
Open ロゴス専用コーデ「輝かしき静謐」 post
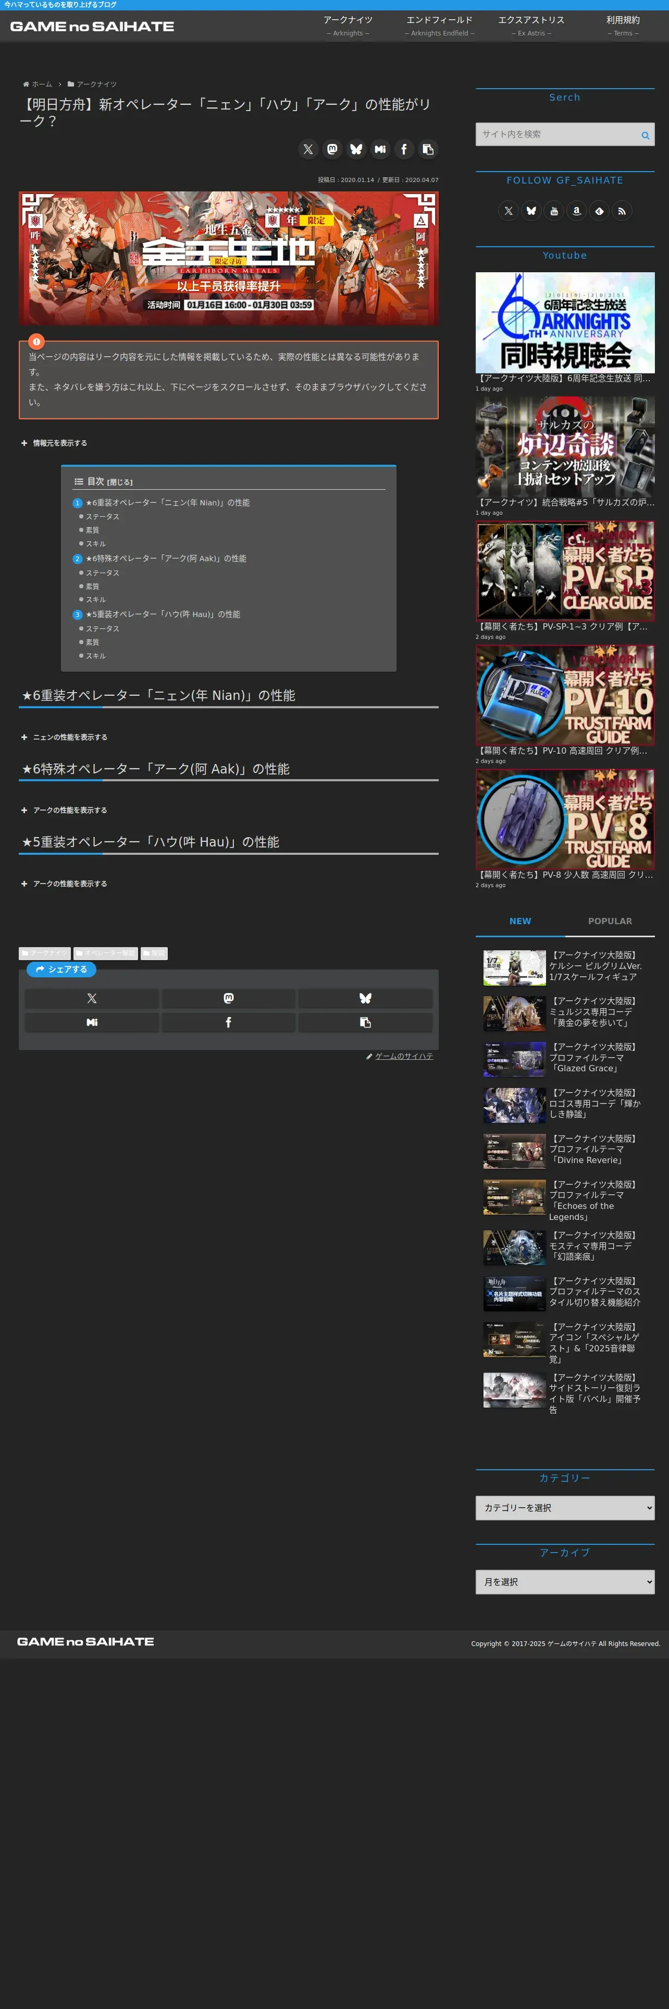565,1105
